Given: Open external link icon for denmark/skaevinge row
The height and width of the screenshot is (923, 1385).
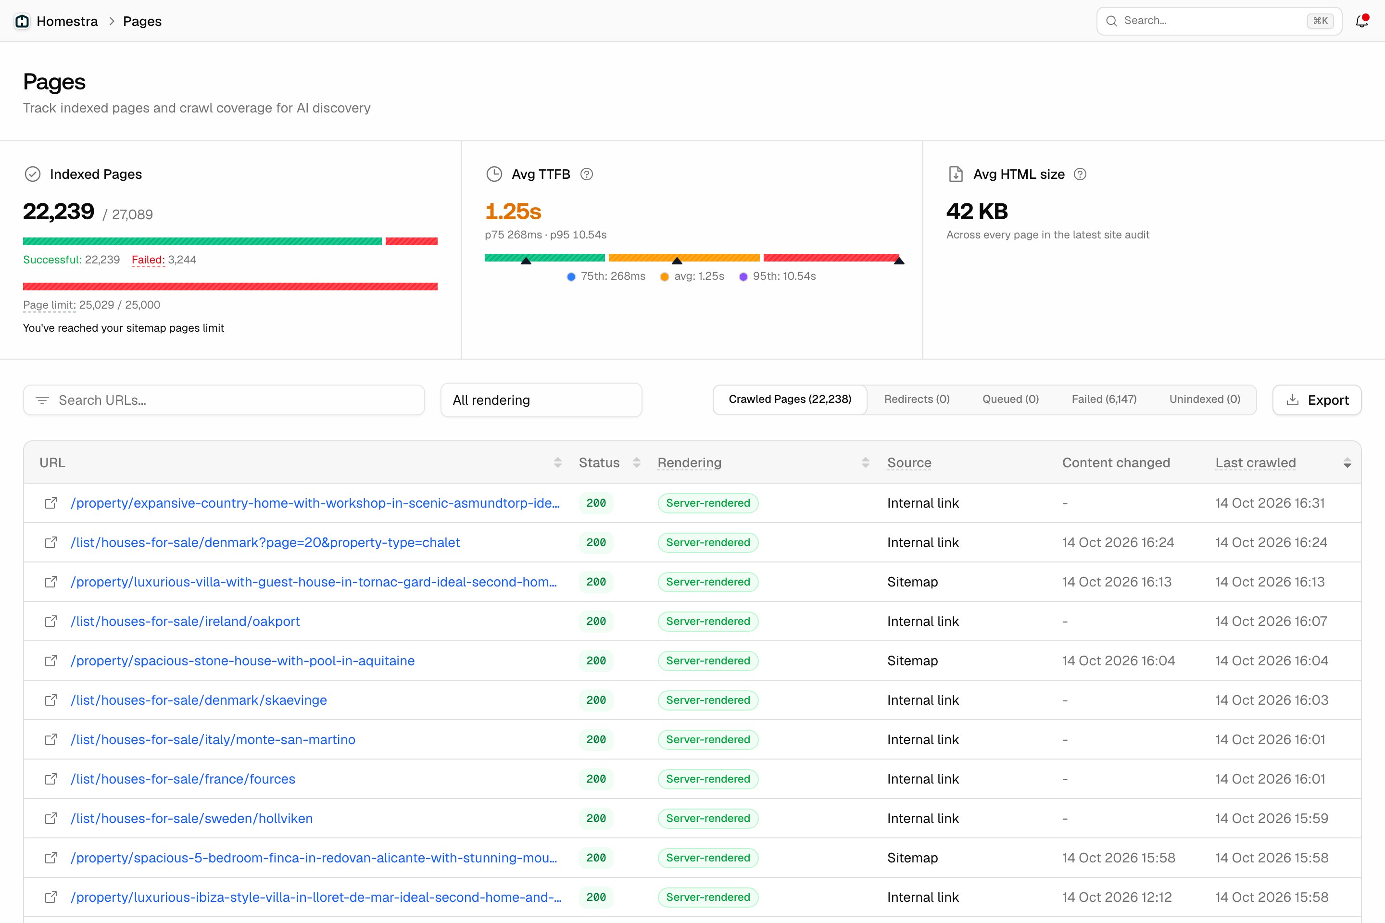Looking at the screenshot, I should [x=51, y=700].
